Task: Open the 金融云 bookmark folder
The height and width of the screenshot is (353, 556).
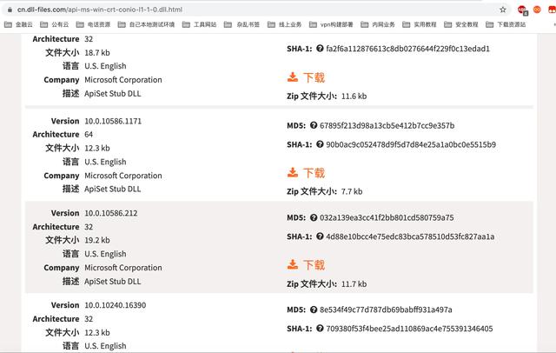Action: (18, 24)
